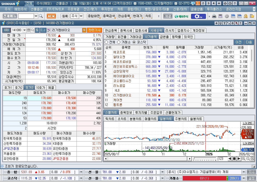Expand the menu bar overflow arrow at far right

tap(254, 9)
